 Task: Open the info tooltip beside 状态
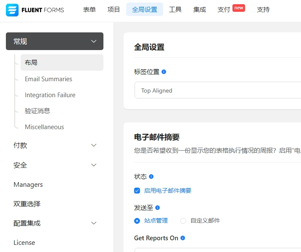pos(151,177)
